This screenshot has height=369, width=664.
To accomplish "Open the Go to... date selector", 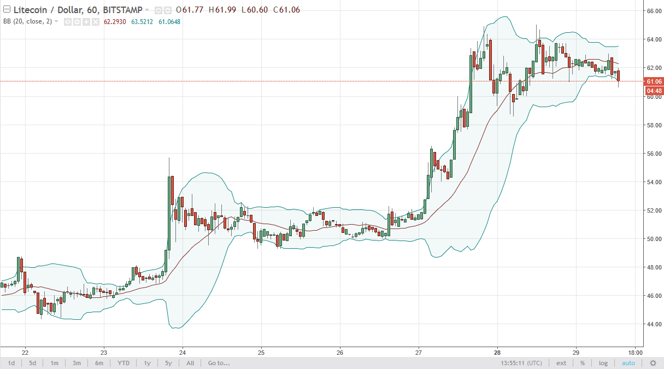I will [219, 363].
